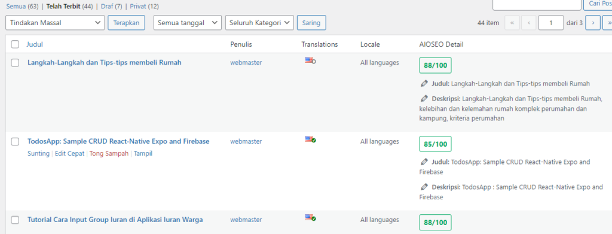This screenshot has height=234, width=612.
Task: Click Terapkan button
Action: tap(127, 23)
